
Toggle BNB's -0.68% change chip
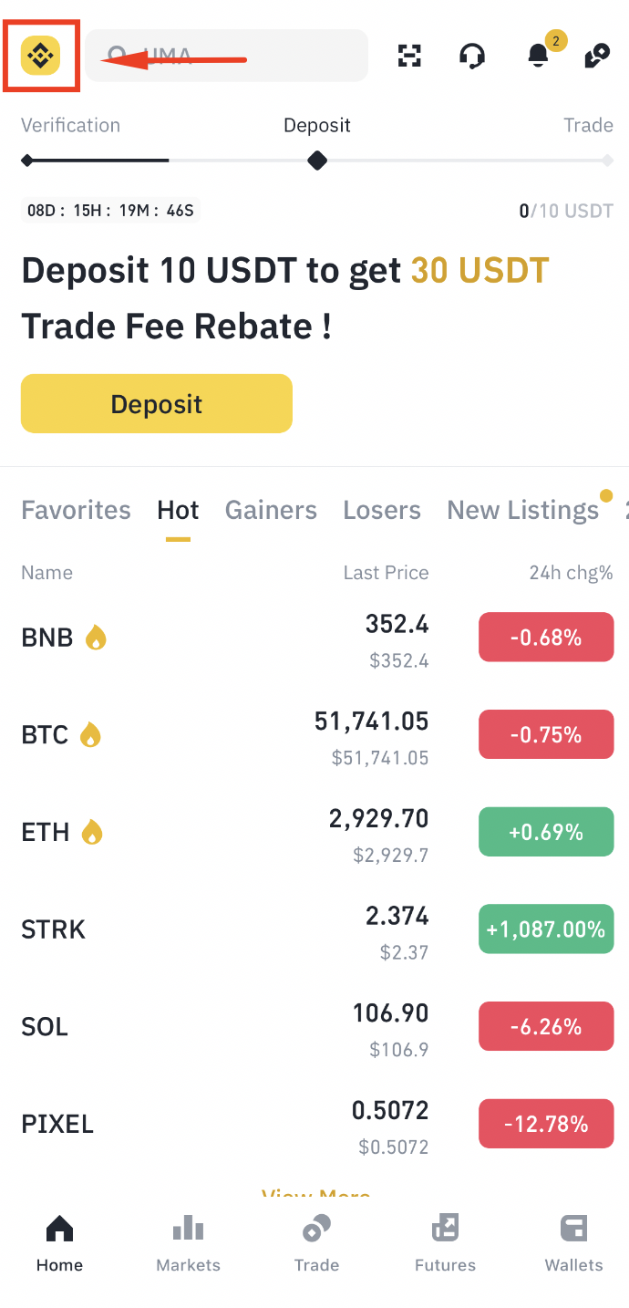tap(546, 637)
